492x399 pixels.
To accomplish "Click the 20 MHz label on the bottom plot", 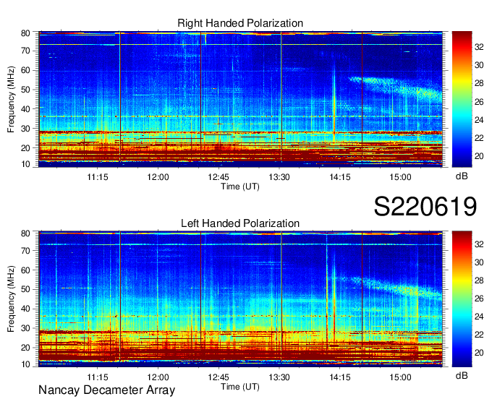I will click(25, 348).
